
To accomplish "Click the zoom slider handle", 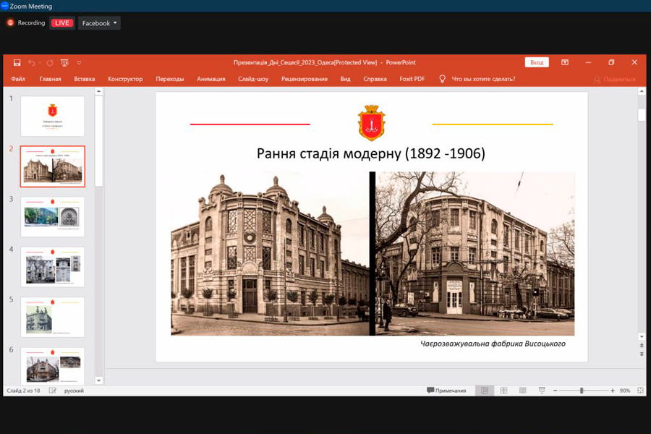I will point(582,391).
